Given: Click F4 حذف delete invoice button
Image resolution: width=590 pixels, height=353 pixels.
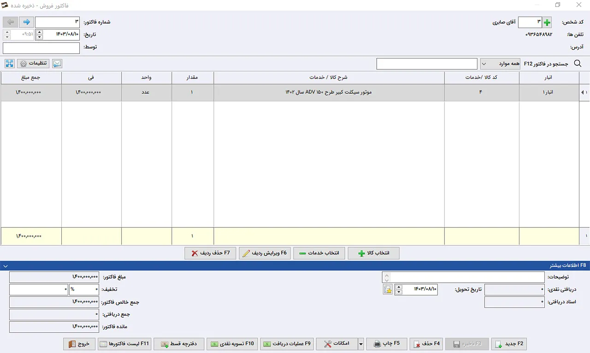Looking at the screenshot, I should pyautogui.click(x=427, y=344).
